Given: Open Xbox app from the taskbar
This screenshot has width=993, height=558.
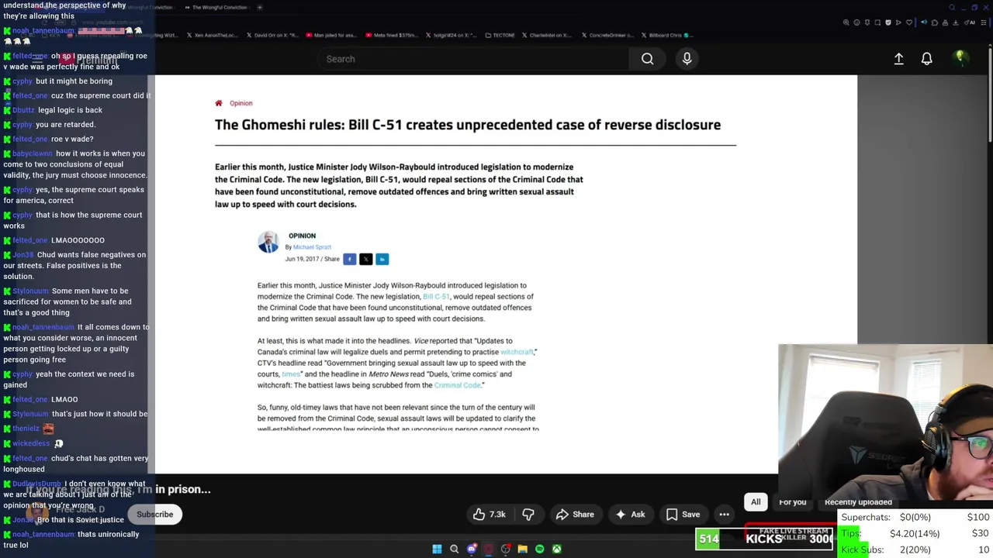Looking at the screenshot, I should [556, 549].
